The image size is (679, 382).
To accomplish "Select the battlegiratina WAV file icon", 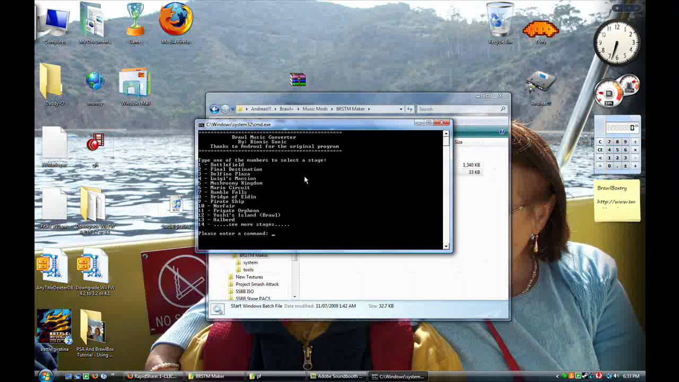I will (x=176, y=212).
